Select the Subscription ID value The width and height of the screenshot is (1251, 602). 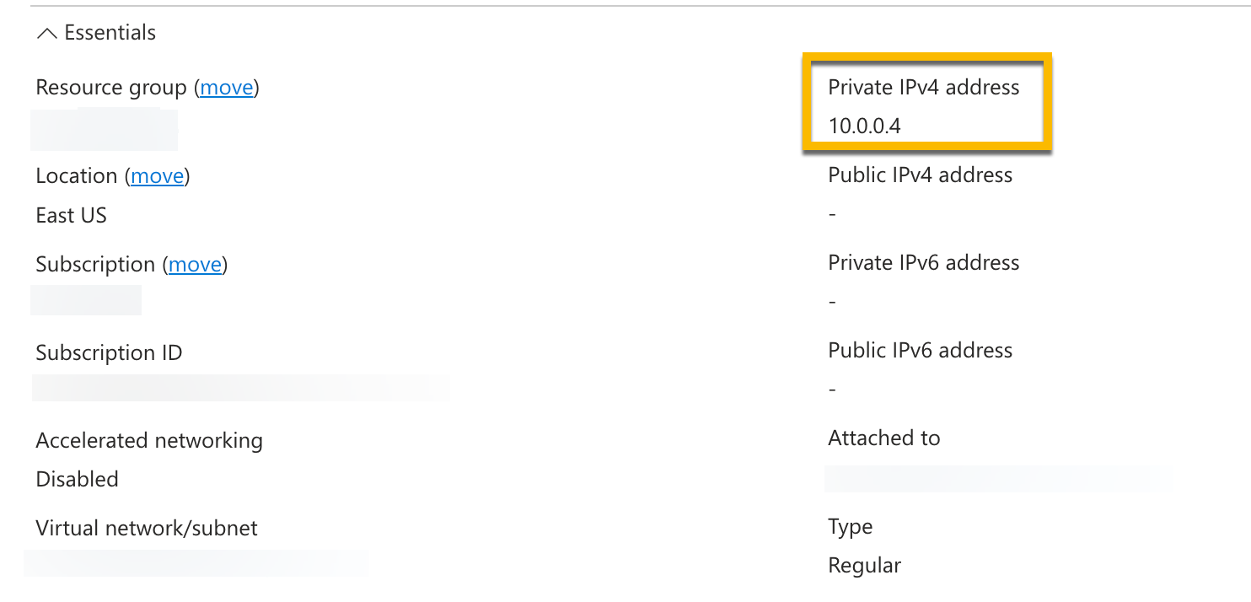coord(241,388)
